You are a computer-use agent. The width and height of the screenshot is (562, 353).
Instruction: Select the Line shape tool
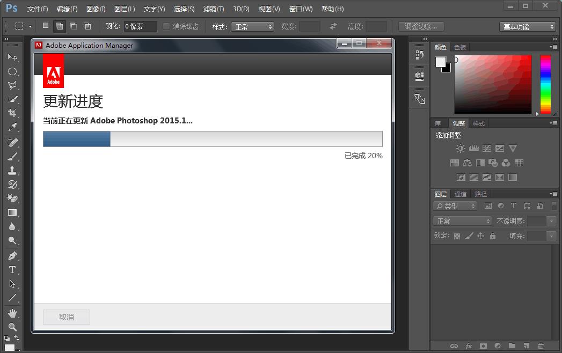(x=12, y=298)
